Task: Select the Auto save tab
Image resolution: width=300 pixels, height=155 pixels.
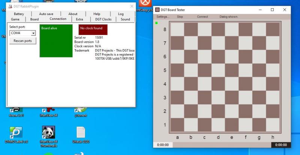Action: tap(46, 14)
